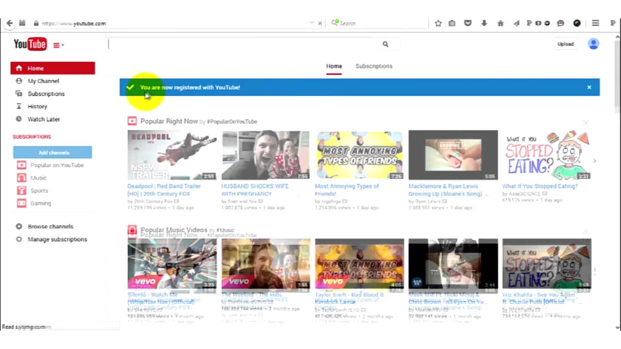This screenshot has width=621, height=349.
Task: Click the Subscriptions sidebar icon
Action: (19, 94)
